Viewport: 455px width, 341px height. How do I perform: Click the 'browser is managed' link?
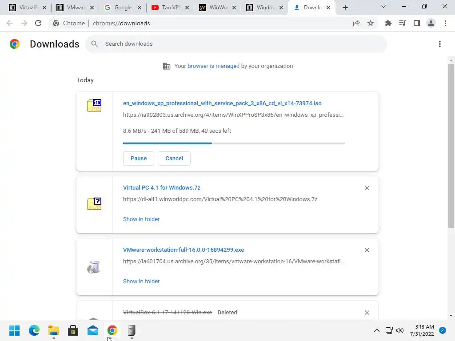pos(214,66)
